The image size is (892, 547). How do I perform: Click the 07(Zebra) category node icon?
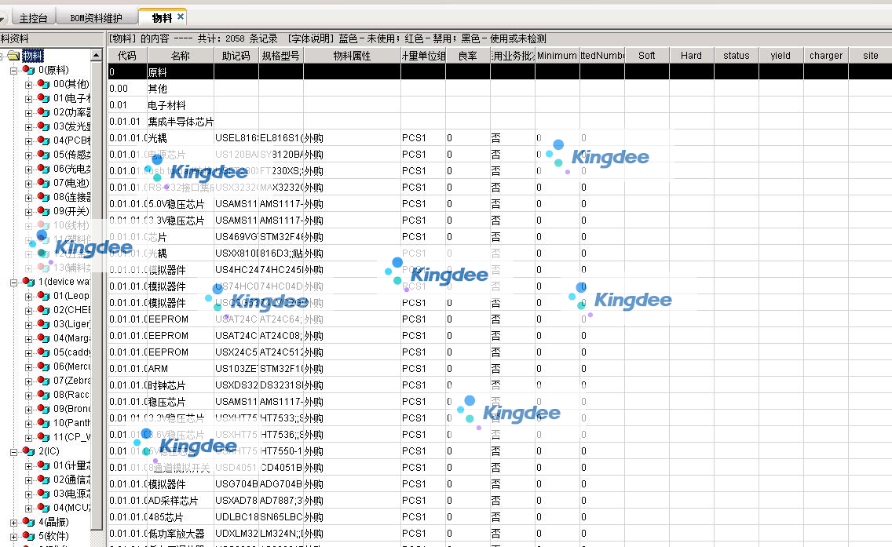coord(43,381)
